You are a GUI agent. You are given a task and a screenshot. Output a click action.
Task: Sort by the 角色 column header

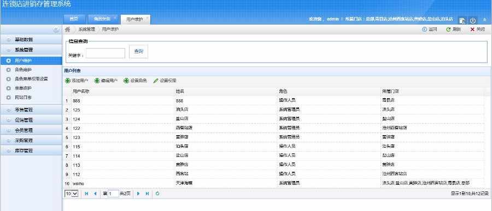click(x=329, y=92)
